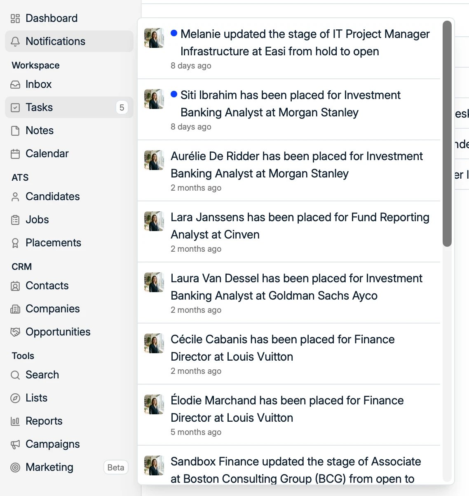This screenshot has height=496, width=469.
Task: Click the Dashboard grid icon
Action: pos(15,18)
